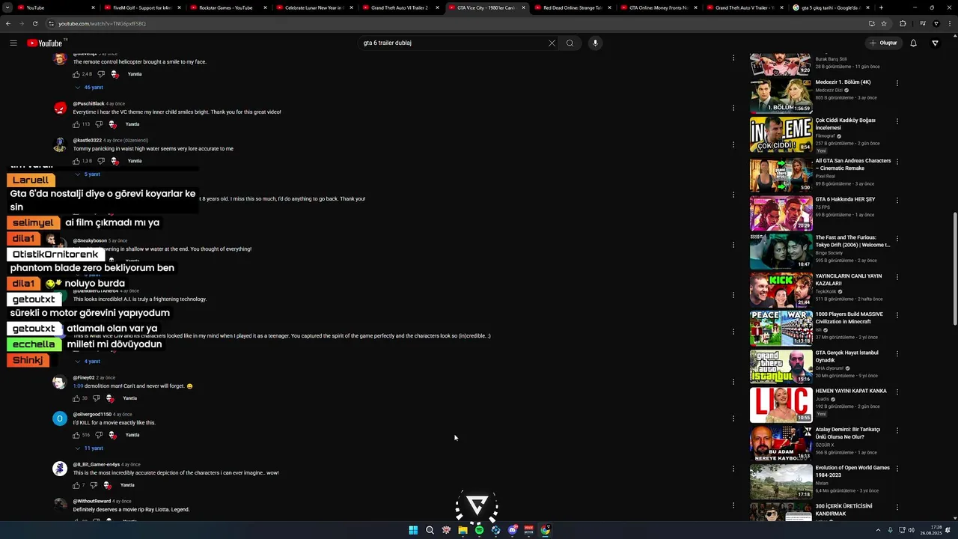Like the @PuschiBlack comment
This screenshot has width=958, height=539.
[76, 124]
